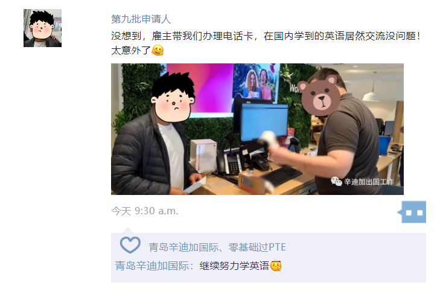Click the emoji at the end of the comment

pyautogui.click(x=276, y=266)
